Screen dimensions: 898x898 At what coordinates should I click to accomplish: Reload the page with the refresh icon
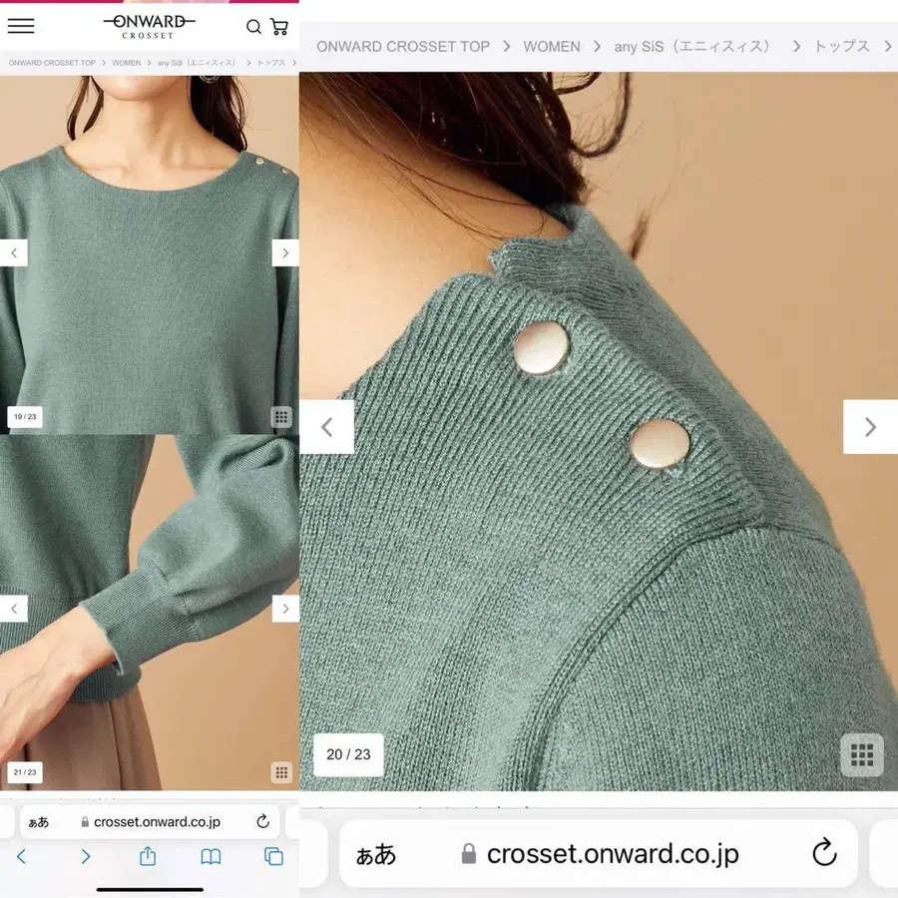pyautogui.click(x=823, y=854)
